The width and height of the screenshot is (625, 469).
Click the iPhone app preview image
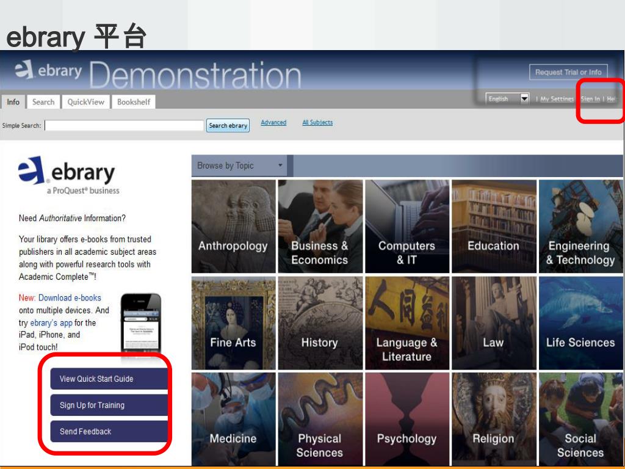141,324
